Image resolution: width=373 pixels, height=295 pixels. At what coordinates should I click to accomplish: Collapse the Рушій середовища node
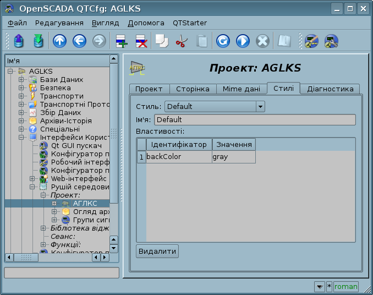click(32, 187)
